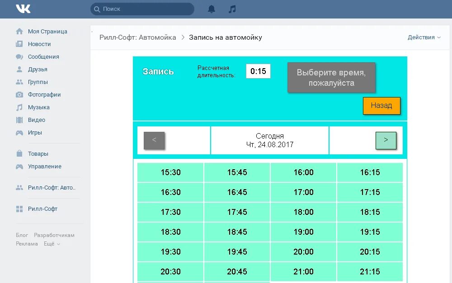Select the 18:30 time slot
The height and width of the screenshot is (283, 452).
pos(170,232)
